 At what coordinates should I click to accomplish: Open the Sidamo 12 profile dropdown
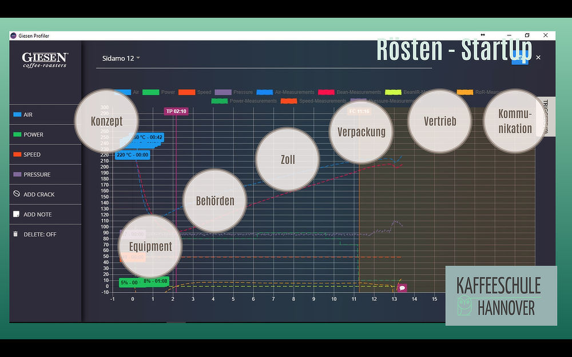pos(121,58)
